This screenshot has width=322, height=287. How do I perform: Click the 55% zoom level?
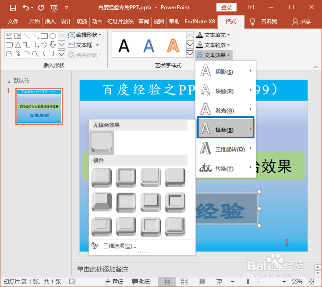[x=297, y=281]
